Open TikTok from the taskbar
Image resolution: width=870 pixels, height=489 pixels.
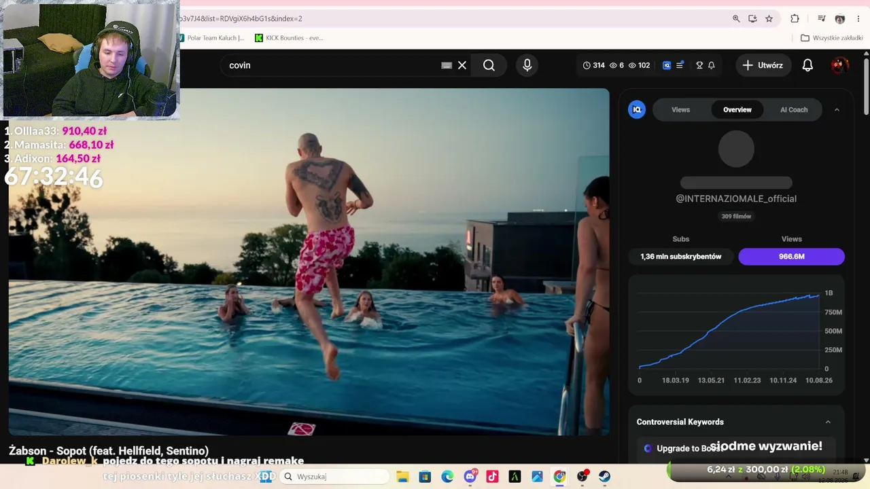click(492, 477)
